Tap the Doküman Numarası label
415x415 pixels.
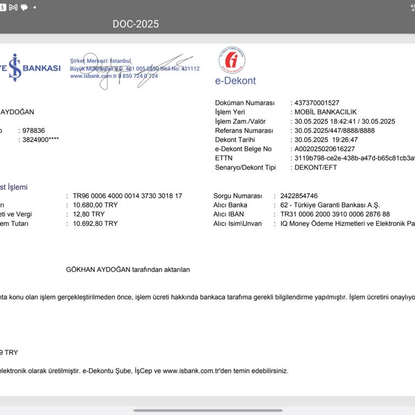click(x=245, y=103)
